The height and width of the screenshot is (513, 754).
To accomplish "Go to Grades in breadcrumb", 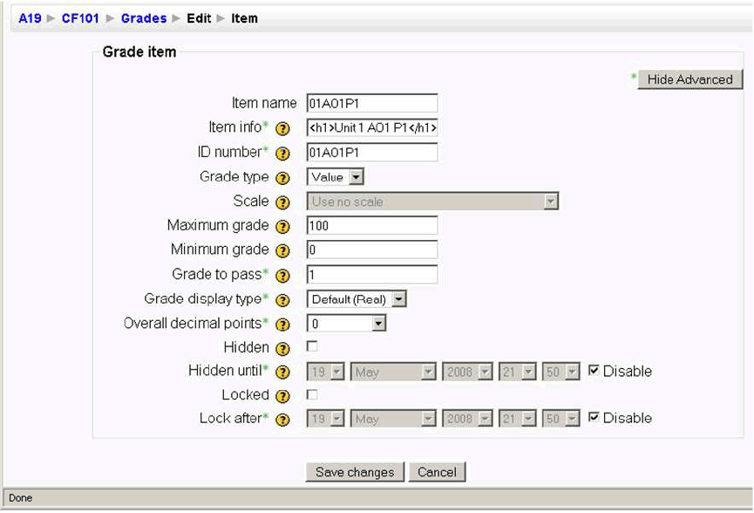I will 144,18.
